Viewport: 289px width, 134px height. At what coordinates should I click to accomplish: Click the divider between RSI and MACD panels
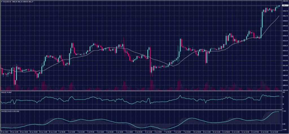click(141, 110)
